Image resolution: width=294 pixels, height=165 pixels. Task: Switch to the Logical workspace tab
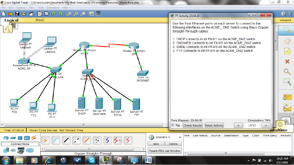(11, 20)
